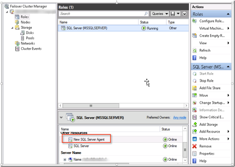The width and height of the screenshot is (235, 167).
Task: Click the Add File Share icon
Action: point(194,88)
